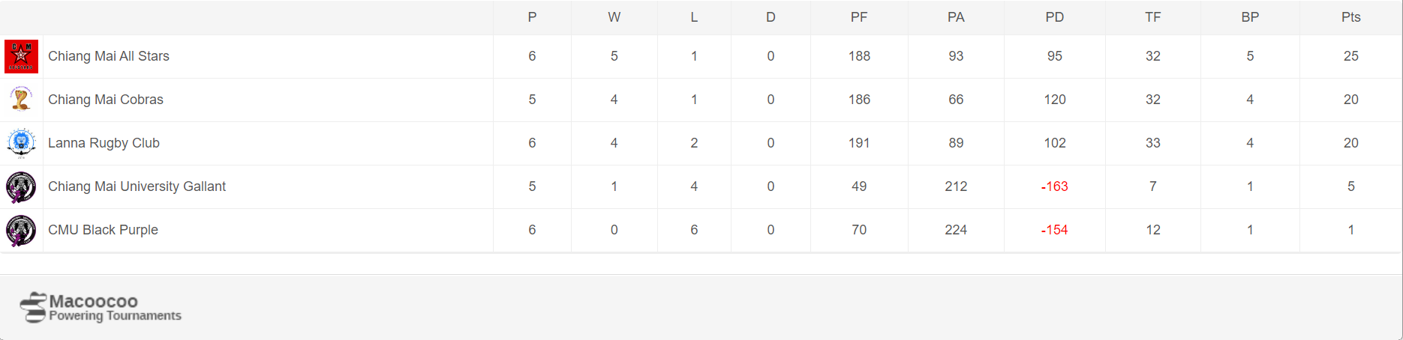Open the Chiang Mai All Stars team name

(x=109, y=56)
